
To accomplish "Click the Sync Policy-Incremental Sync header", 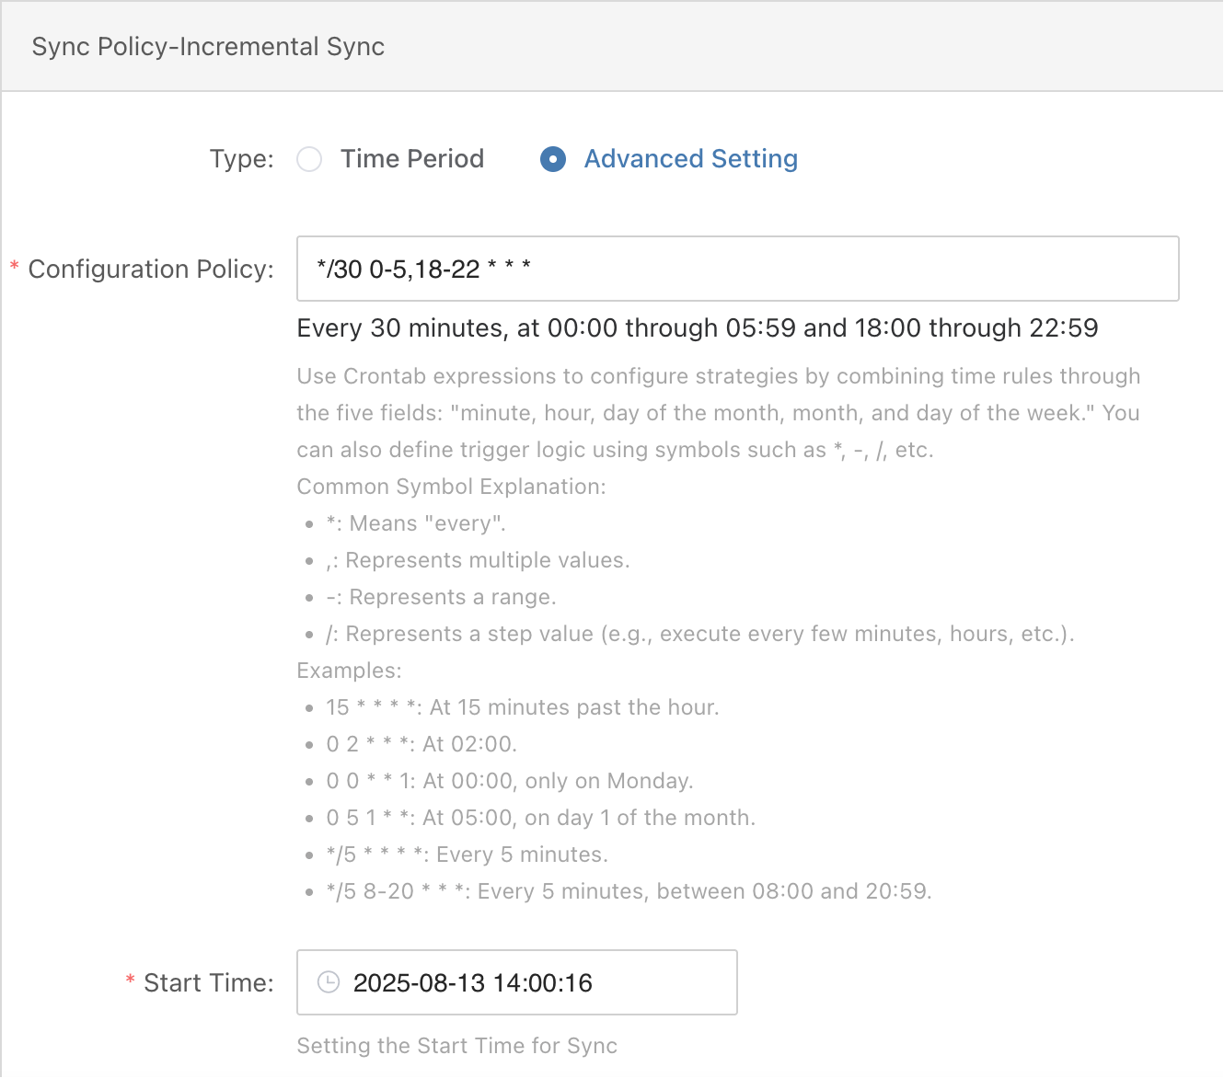I will [208, 47].
